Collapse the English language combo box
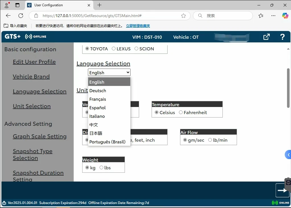The width and height of the screenshot is (291, 208). 109,73
